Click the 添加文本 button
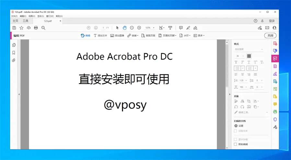Image resolution: width=291 pixels, height=160 pixels. [100, 35]
